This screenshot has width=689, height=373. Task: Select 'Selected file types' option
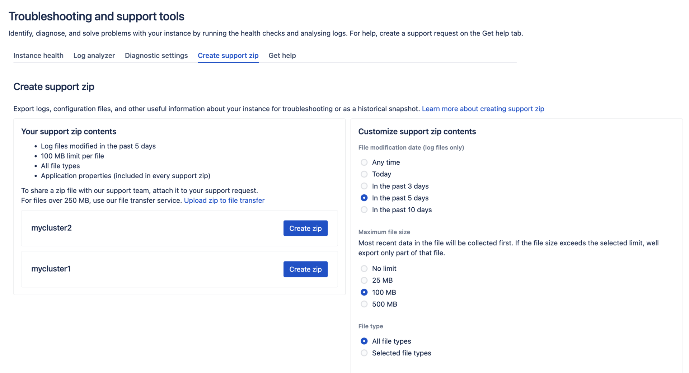(x=364, y=353)
